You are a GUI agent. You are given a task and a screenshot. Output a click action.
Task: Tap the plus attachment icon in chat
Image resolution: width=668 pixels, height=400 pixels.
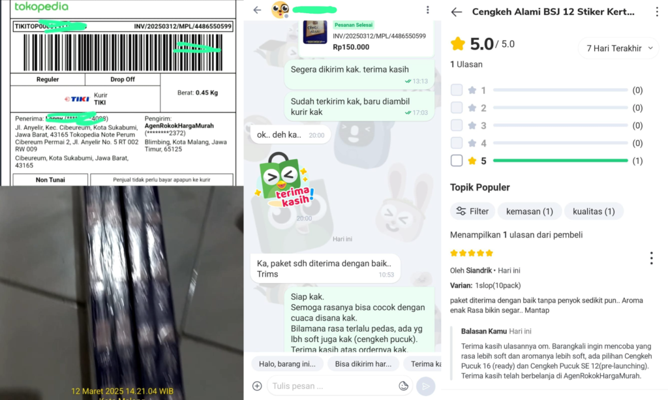(x=257, y=386)
